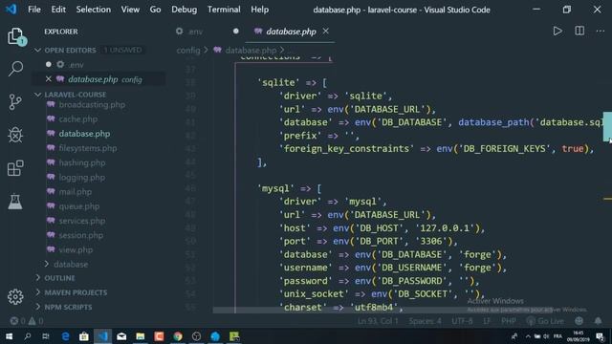Open broadcasting.php in the explorer
This screenshot has height=344, width=612.
coord(92,104)
